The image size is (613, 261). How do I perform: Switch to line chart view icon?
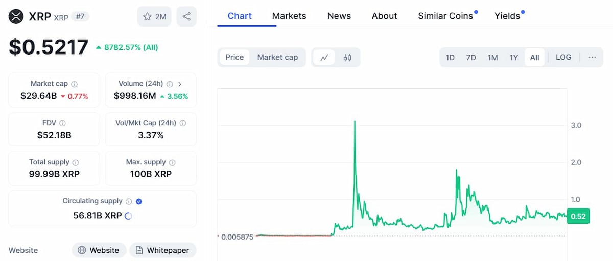point(324,58)
